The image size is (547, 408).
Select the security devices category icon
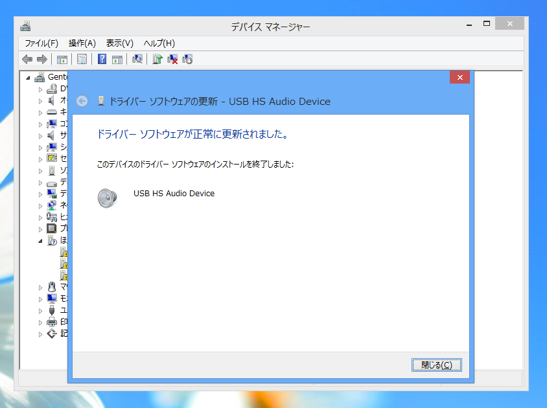(x=52, y=158)
